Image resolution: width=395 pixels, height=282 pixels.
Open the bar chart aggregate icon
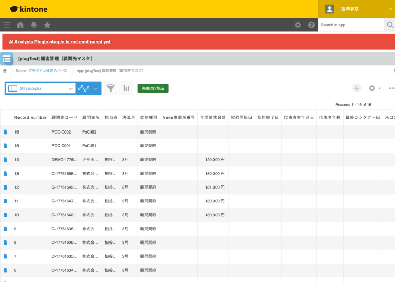tap(126, 88)
